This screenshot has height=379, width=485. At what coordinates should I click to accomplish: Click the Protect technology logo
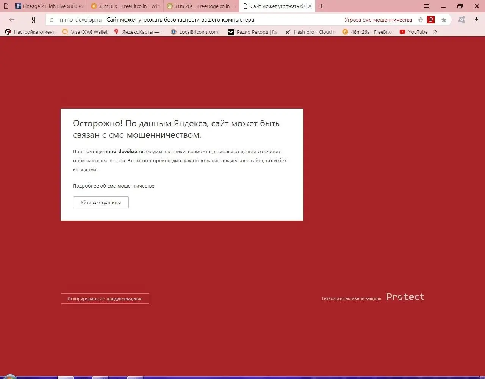pyautogui.click(x=405, y=297)
